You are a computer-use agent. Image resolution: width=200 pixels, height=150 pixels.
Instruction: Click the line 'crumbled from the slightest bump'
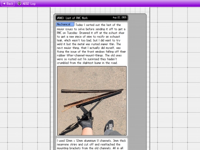(87, 63)
